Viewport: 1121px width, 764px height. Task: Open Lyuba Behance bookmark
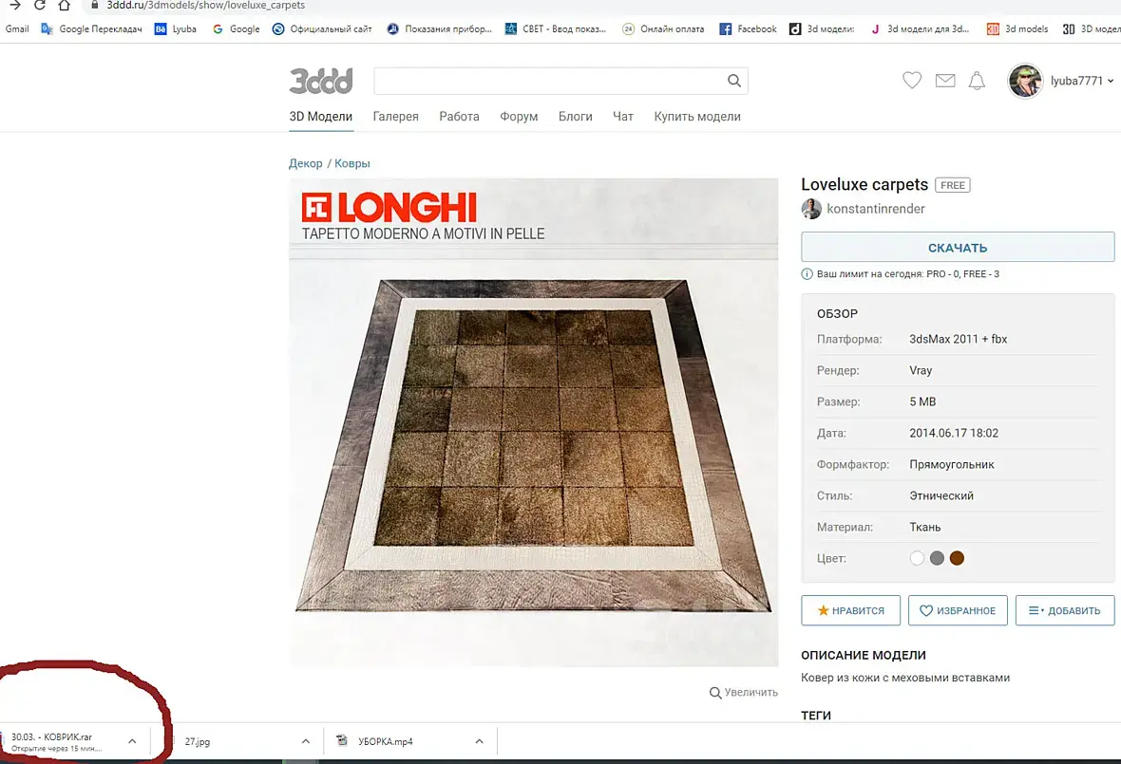(x=176, y=29)
